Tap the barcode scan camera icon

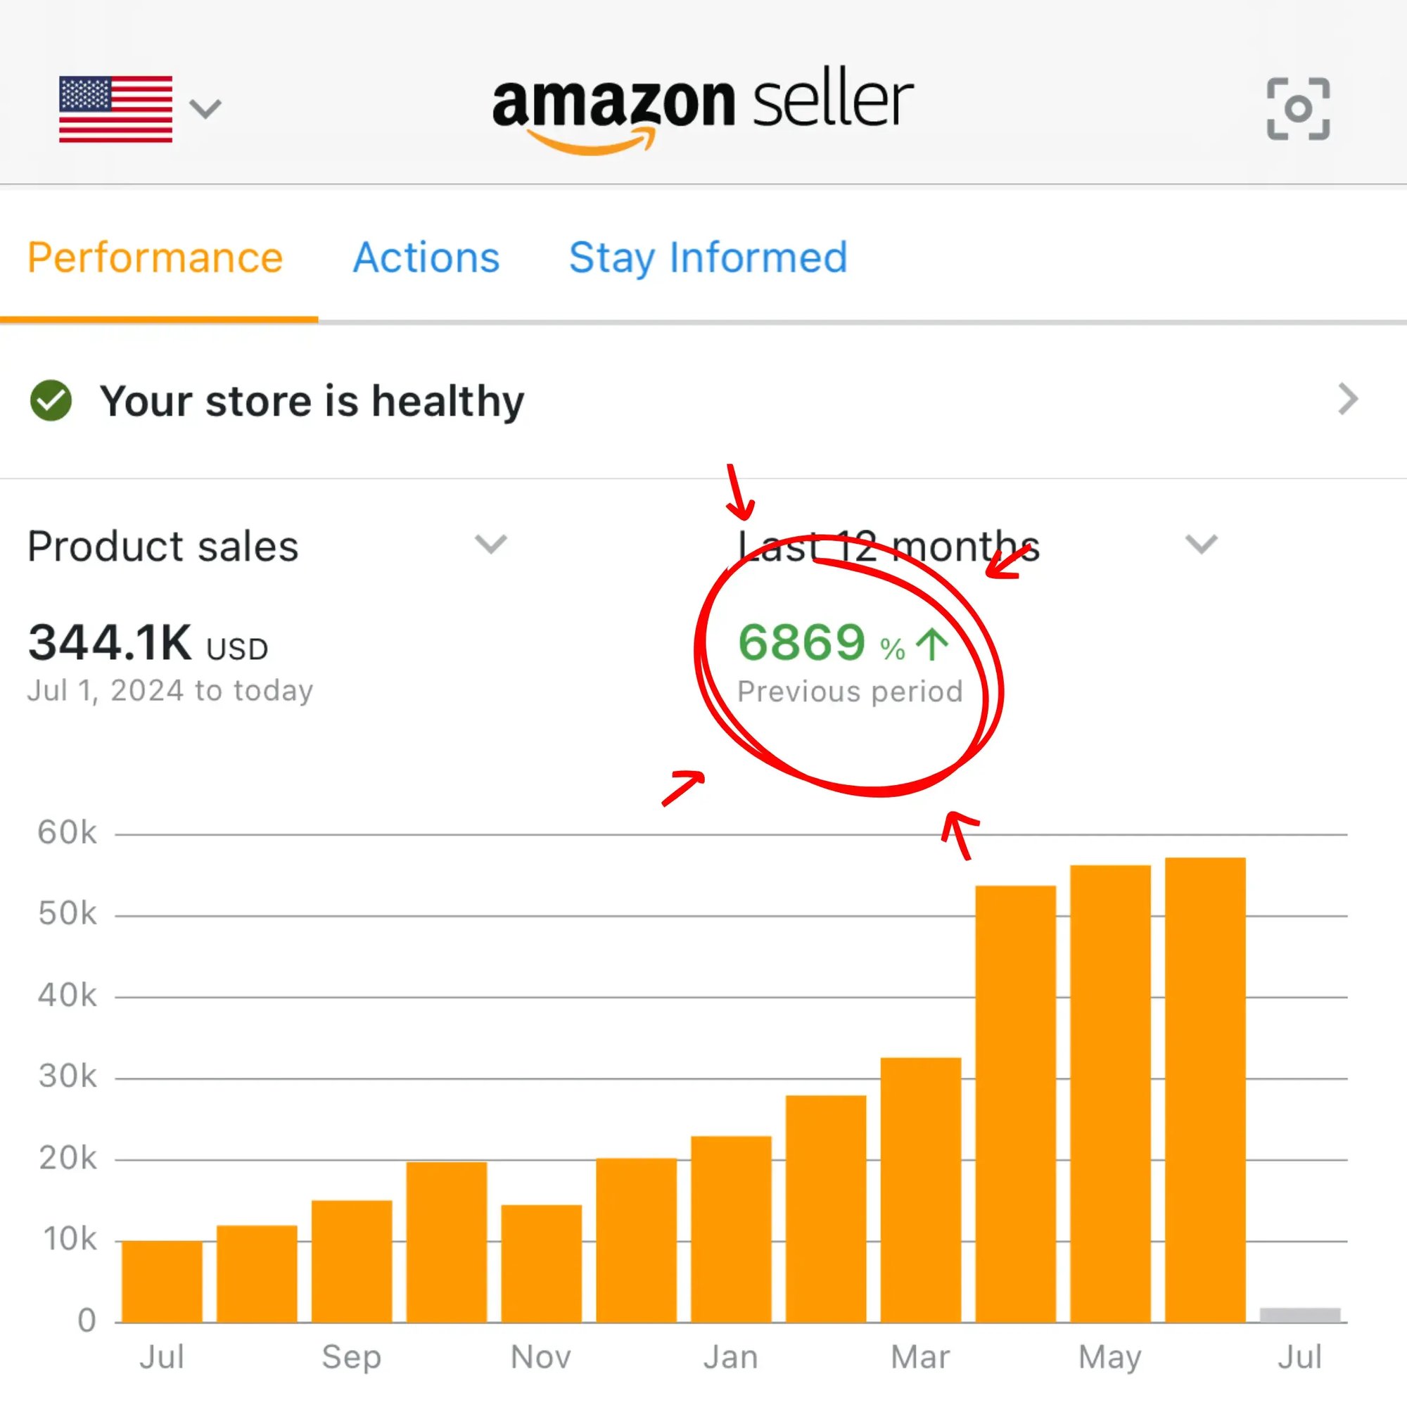click(1298, 108)
